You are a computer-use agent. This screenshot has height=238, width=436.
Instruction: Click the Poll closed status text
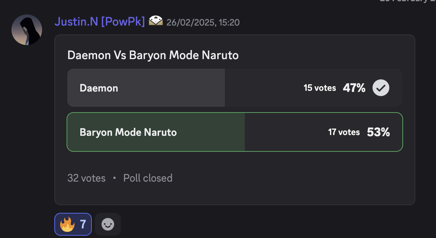(x=148, y=178)
